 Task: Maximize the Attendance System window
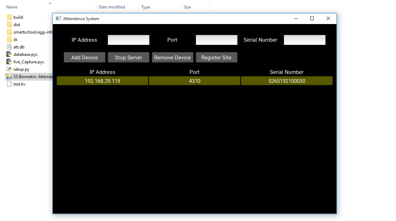(312, 19)
